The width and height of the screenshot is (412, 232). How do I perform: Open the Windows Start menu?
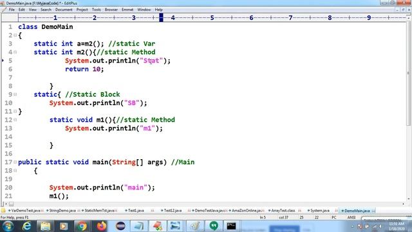pos(8,226)
